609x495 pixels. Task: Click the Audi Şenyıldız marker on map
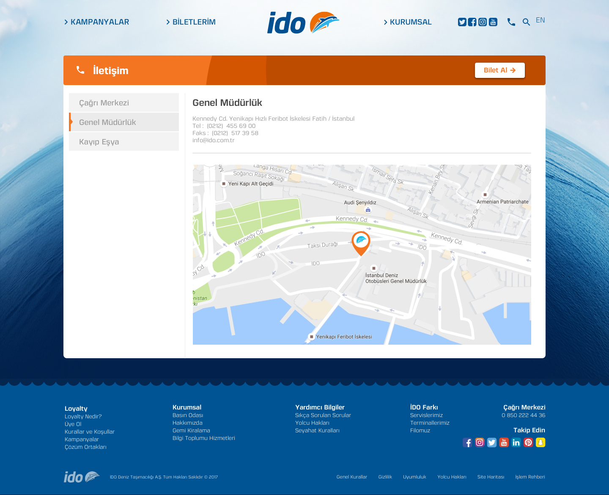click(368, 210)
